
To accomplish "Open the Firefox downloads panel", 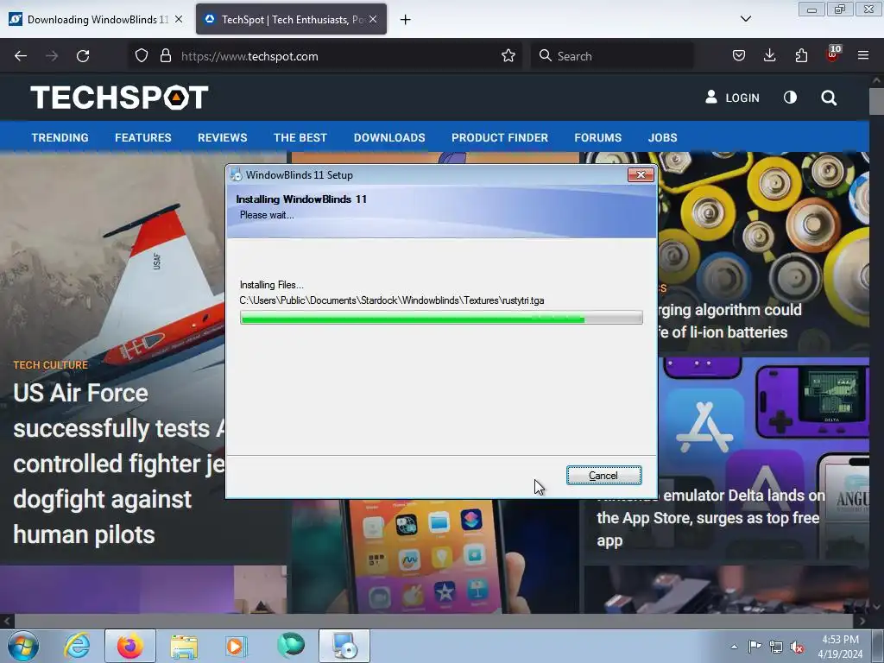I will 769,55.
